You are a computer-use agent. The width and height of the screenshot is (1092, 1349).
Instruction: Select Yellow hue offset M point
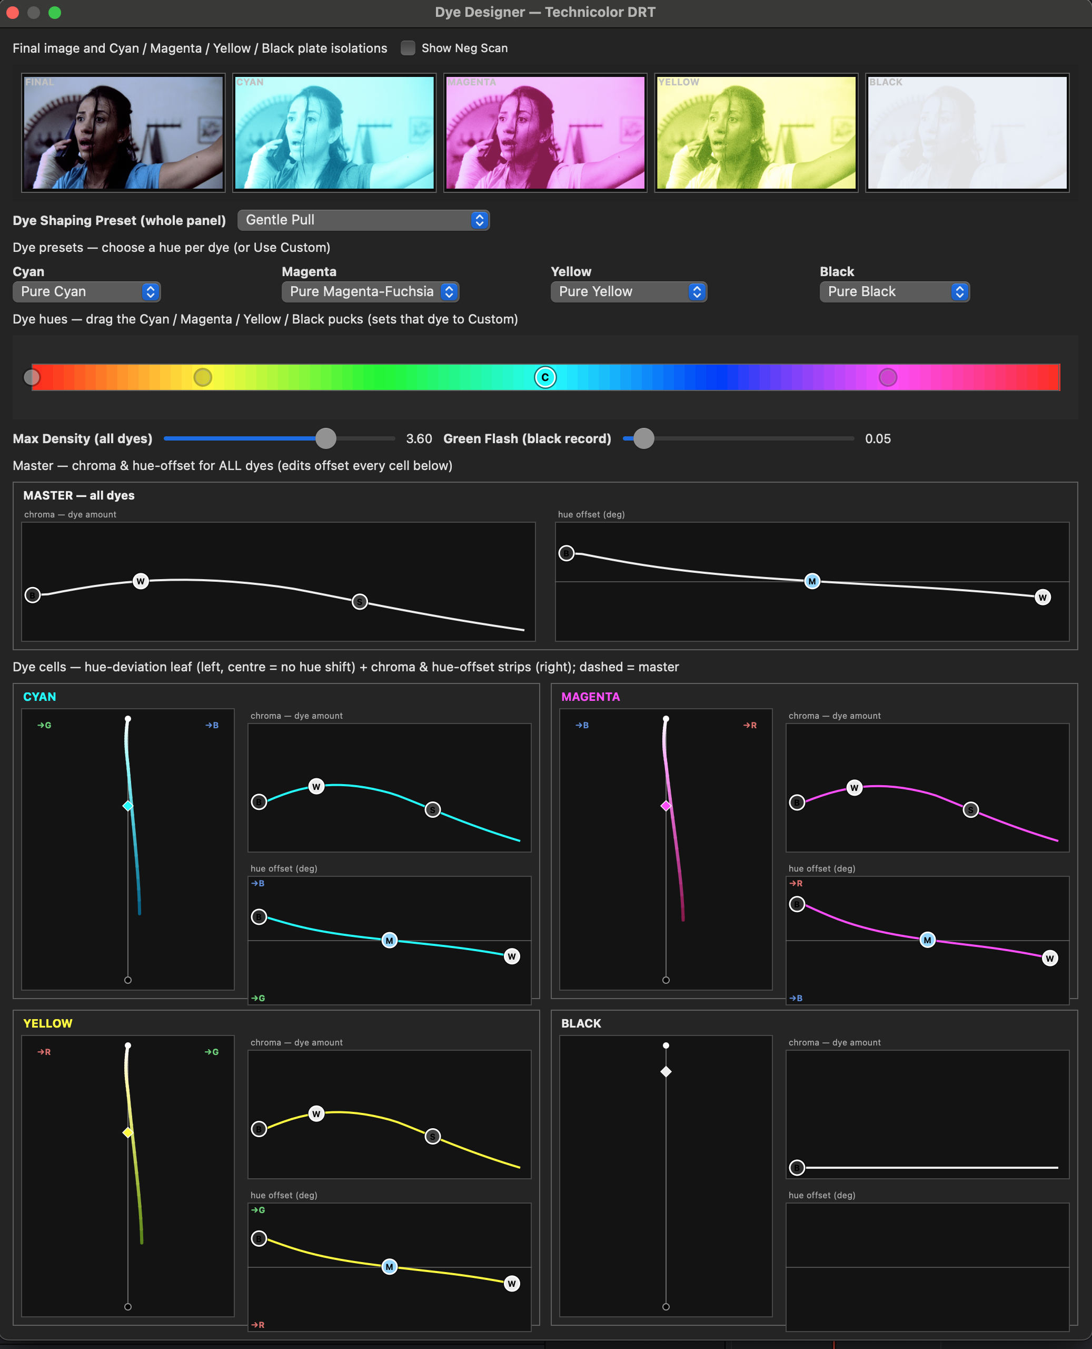390,1267
